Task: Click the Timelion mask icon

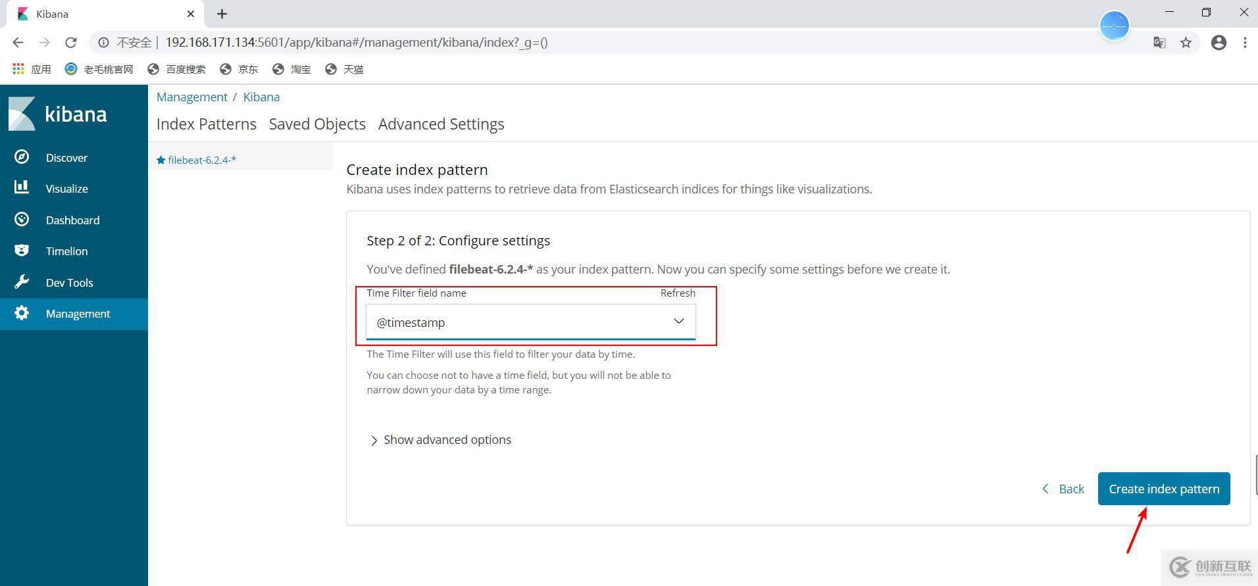Action: [x=22, y=251]
